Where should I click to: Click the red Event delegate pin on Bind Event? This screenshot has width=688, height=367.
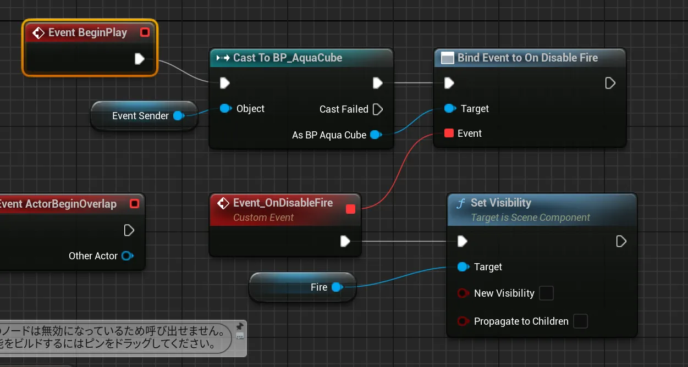[449, 134]
